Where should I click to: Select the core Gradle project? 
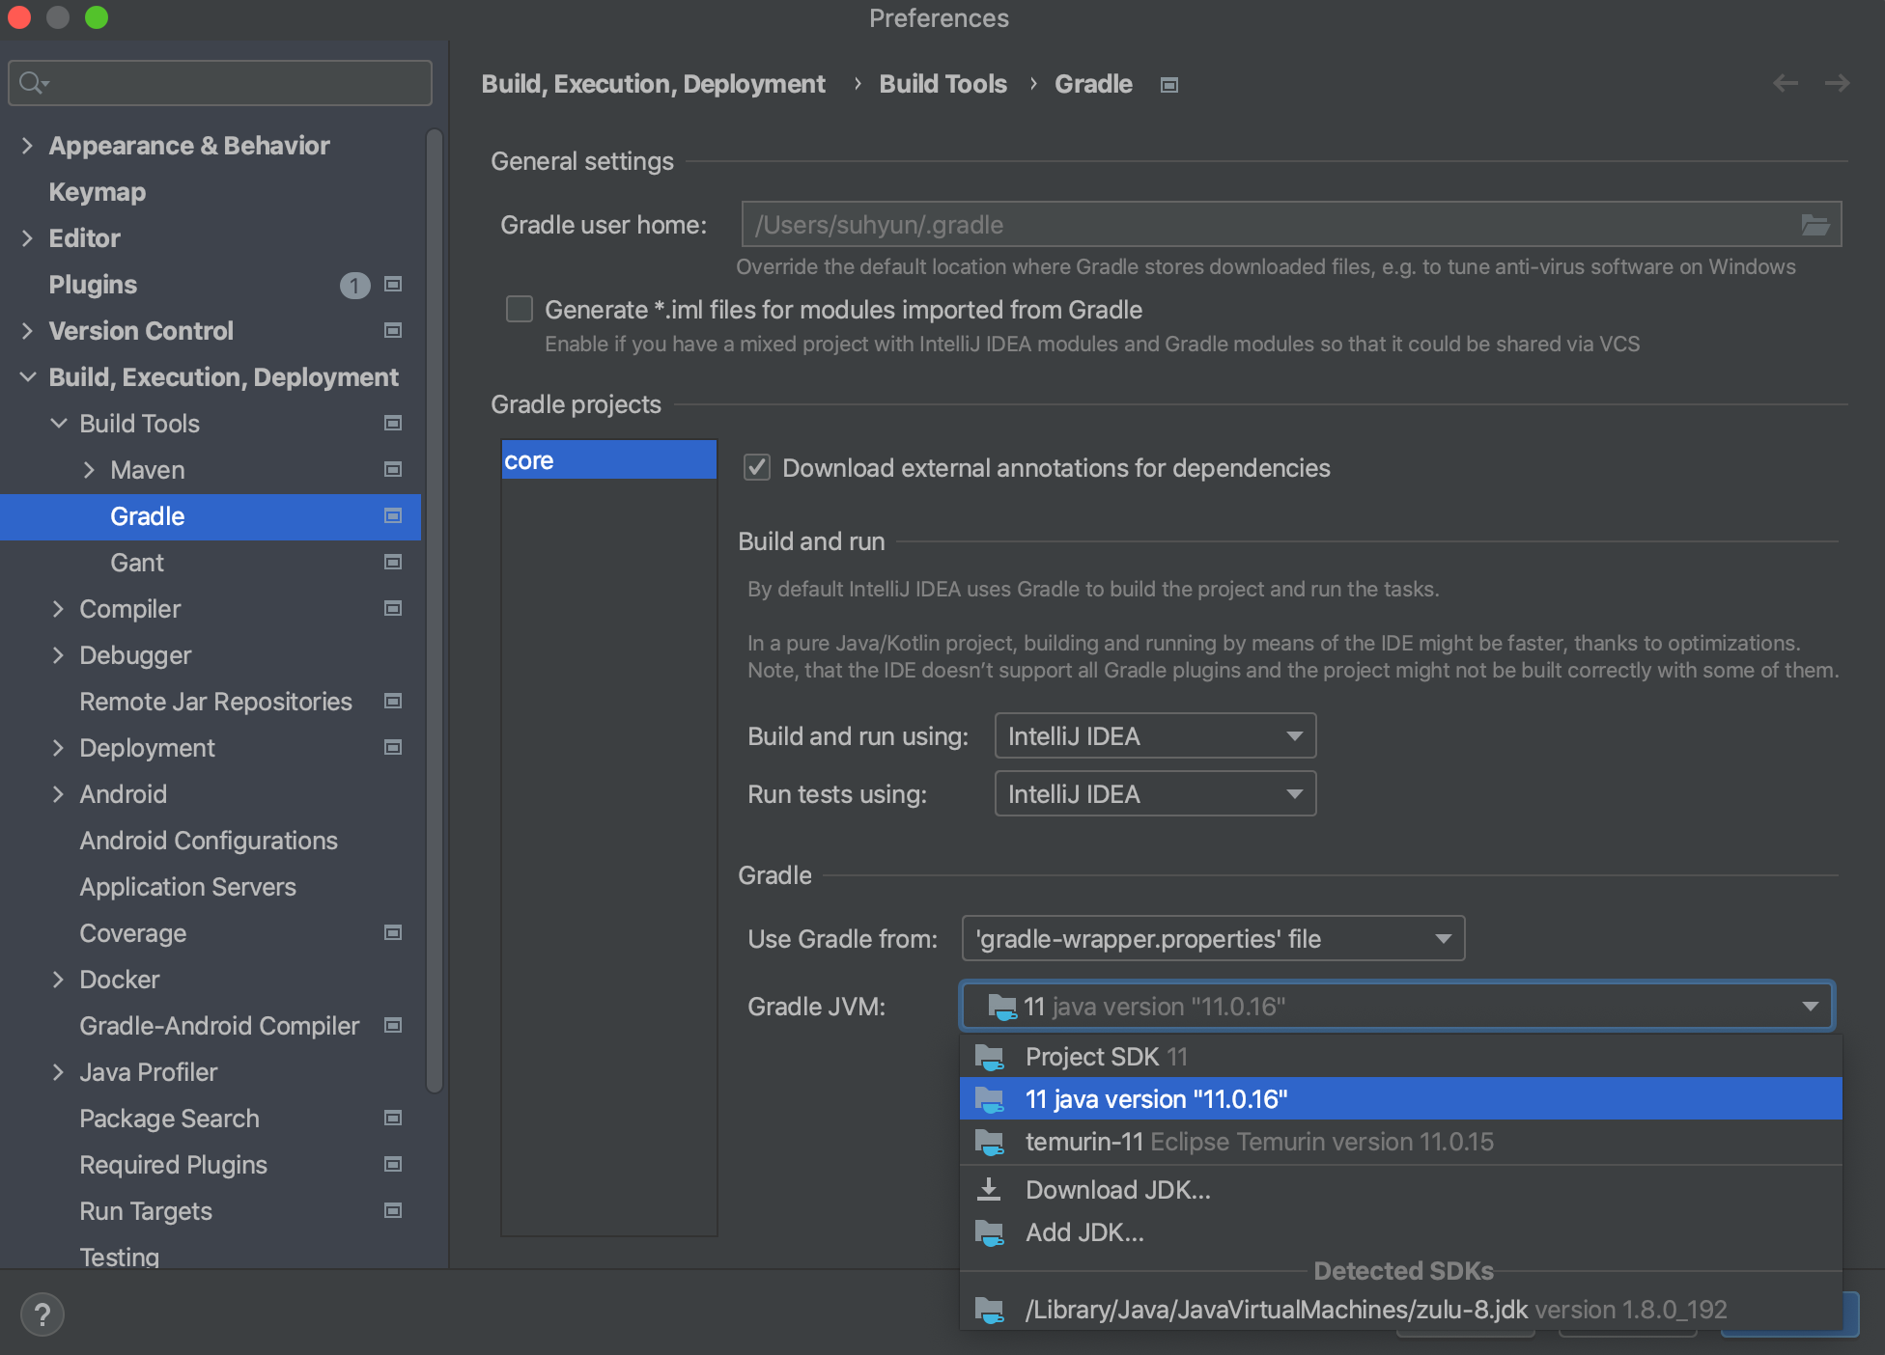pos(608,460)
